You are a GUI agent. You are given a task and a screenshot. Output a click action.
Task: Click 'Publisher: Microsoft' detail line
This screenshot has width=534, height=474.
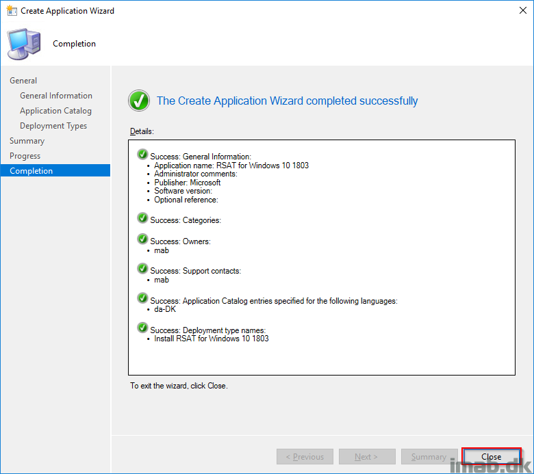188,183
